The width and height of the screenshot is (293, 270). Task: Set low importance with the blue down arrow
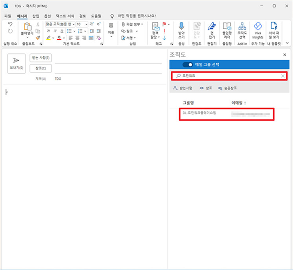coord(164,38)
